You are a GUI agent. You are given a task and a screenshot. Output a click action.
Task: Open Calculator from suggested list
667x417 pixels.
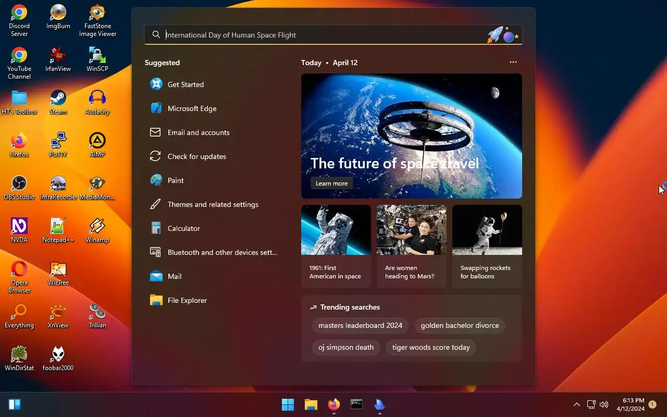click(216, 228)
